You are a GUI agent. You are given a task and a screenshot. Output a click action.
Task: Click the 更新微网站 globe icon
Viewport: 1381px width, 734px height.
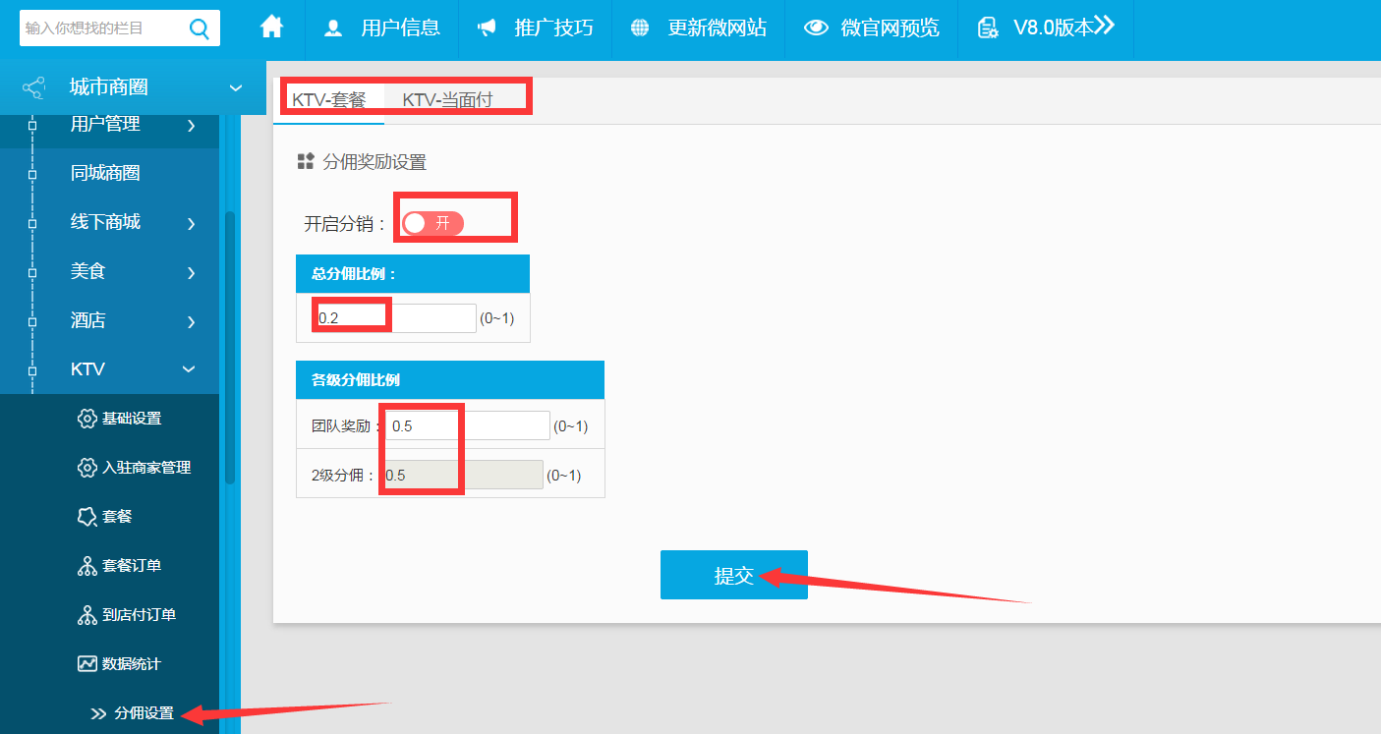[640, 28]
